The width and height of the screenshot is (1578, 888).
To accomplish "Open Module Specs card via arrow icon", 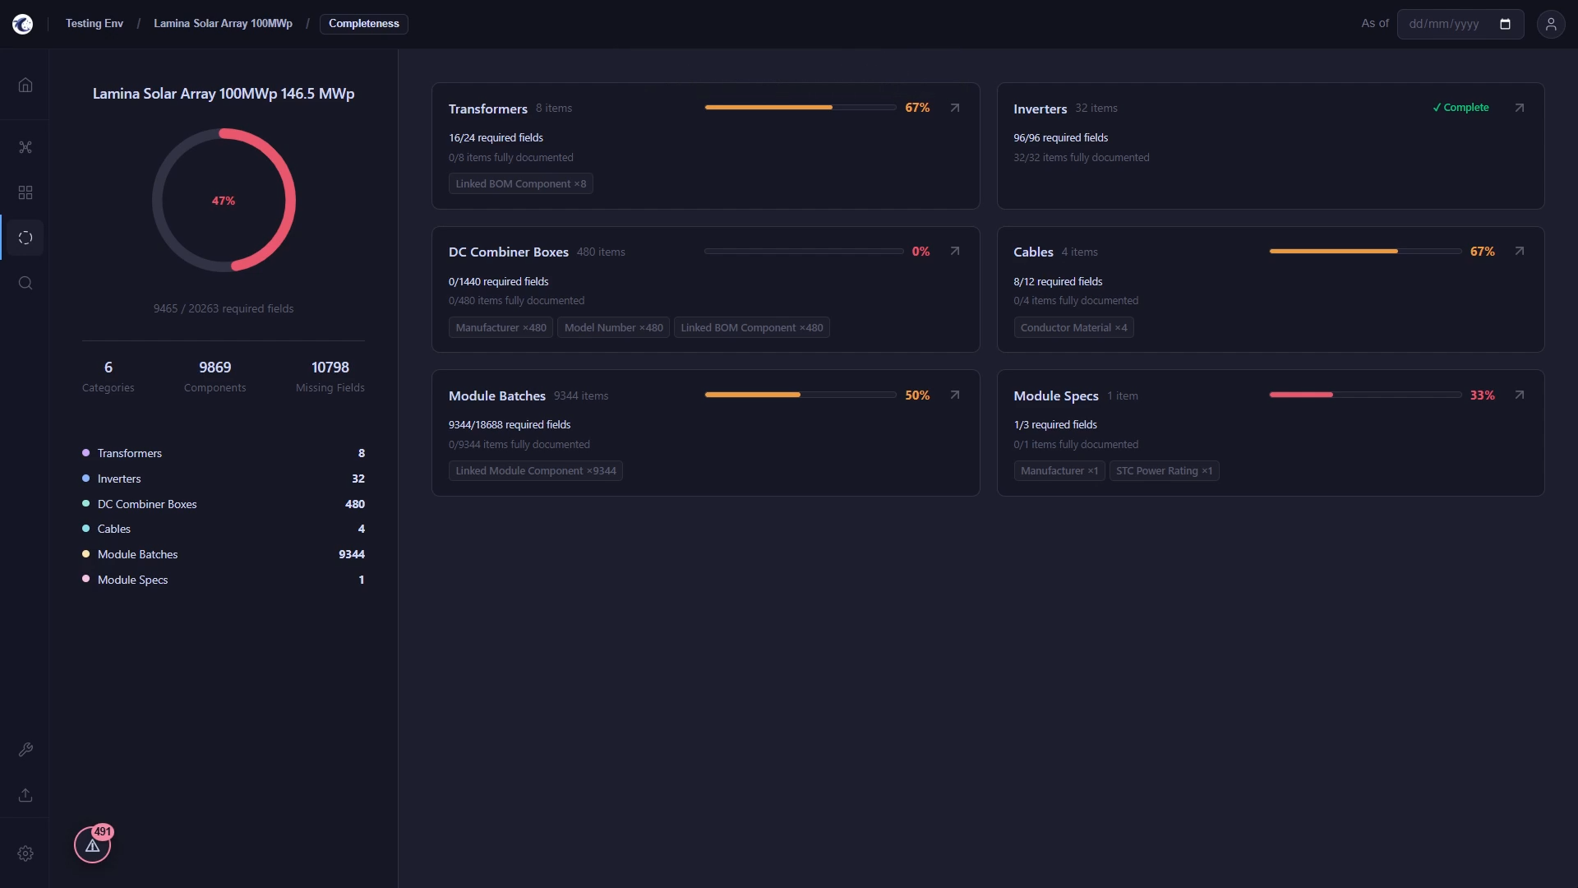I will coord(1520,395).
